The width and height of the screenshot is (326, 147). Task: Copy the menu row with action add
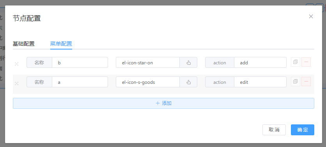click(296, 62)
